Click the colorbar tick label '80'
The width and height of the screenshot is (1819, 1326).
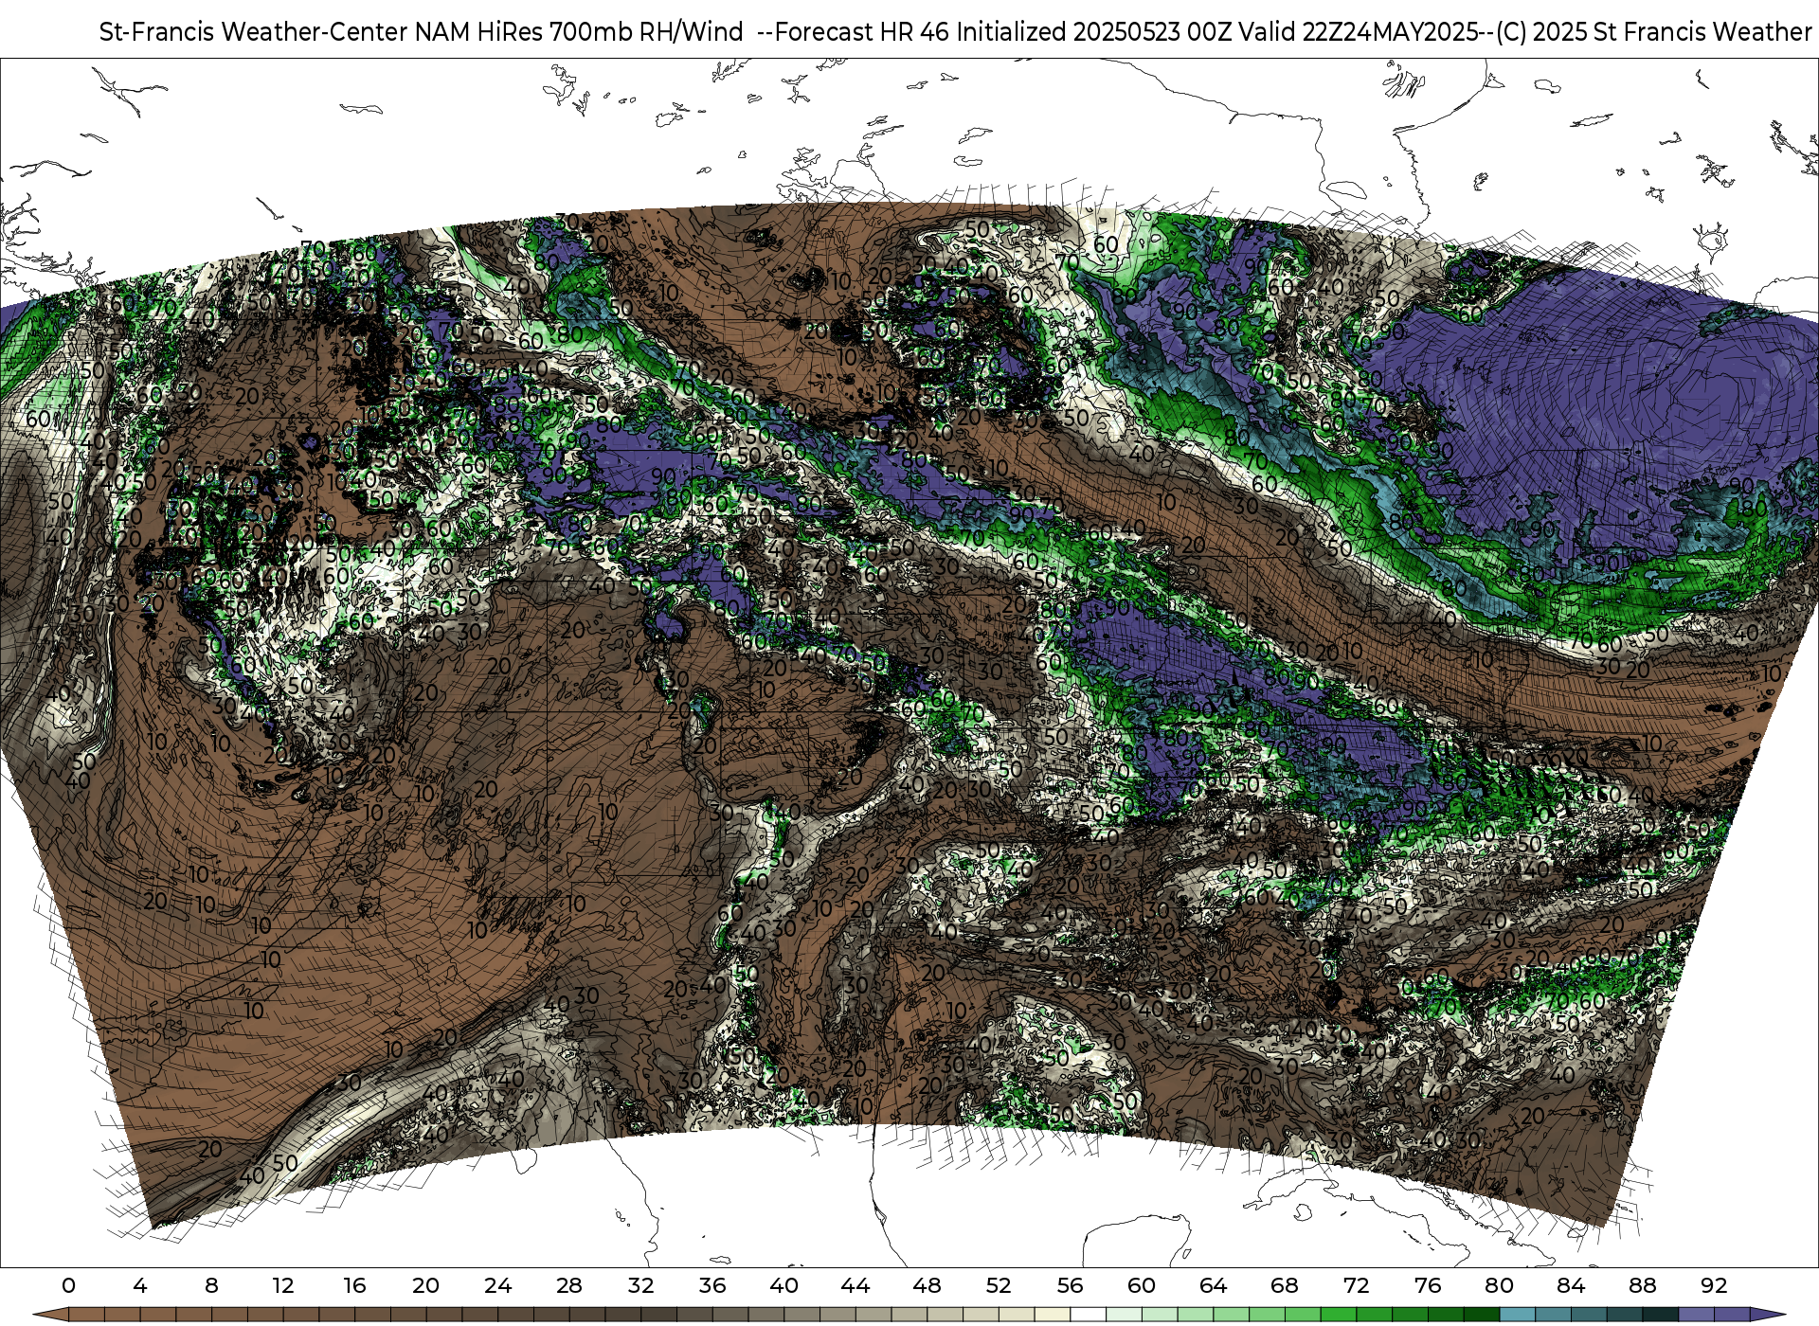[1499, 1285]
